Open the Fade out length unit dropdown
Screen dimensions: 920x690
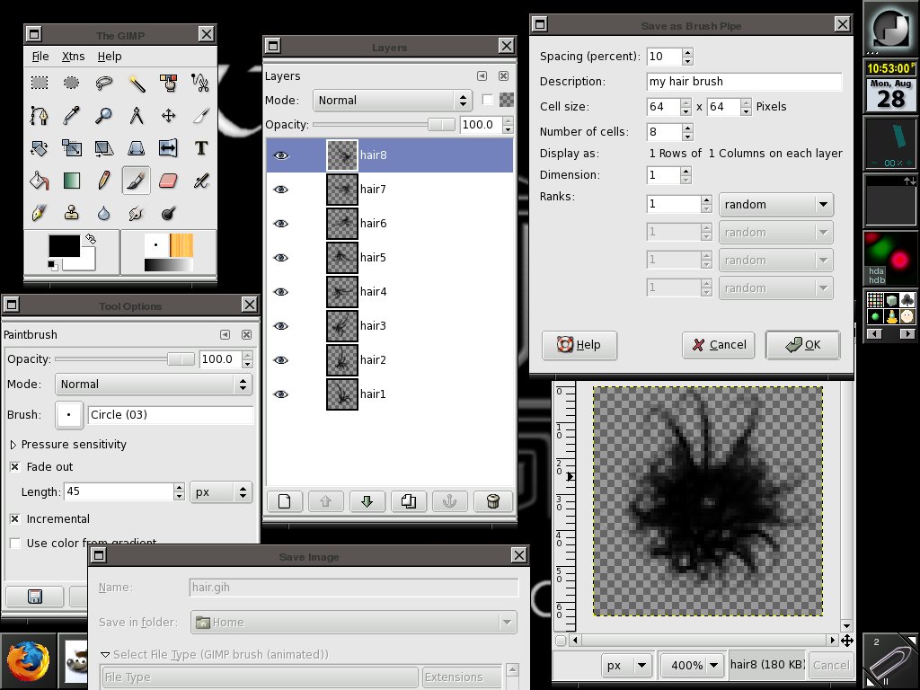coord(221,492)
